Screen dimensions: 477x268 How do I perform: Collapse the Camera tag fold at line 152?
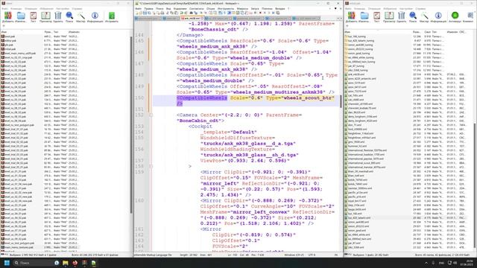[151, 115]
